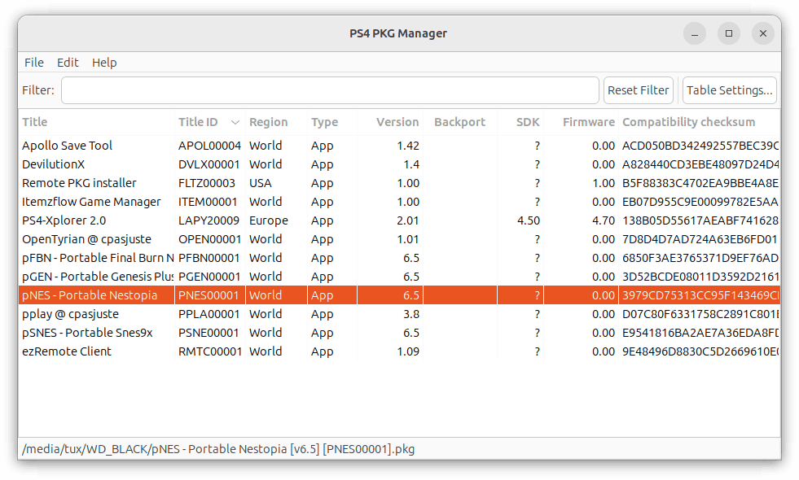Select pGEN - Portable Genesis Plus row
Viewport: 799px width, 480px height.
[399, 277]
